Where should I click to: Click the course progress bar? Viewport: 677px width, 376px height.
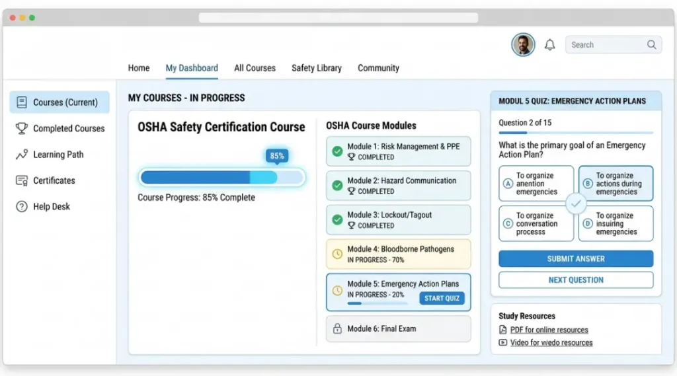[222, 177]
